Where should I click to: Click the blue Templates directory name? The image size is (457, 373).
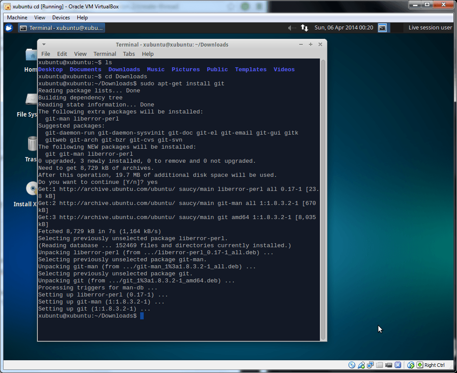[x=250, y=69]
